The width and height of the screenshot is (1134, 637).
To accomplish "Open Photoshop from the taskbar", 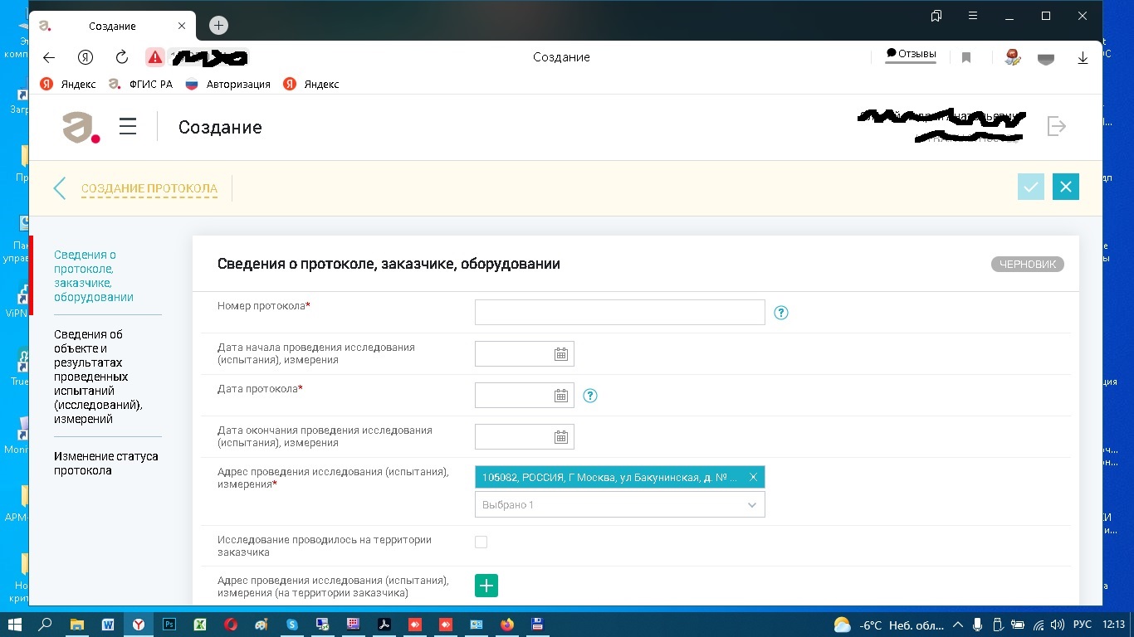I will coord(169,625).
